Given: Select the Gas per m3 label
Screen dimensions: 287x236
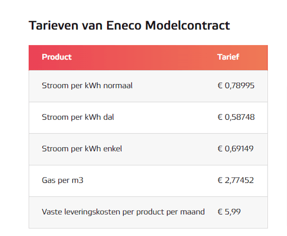Looking at the screenshot, I should (x=63, y=180).
